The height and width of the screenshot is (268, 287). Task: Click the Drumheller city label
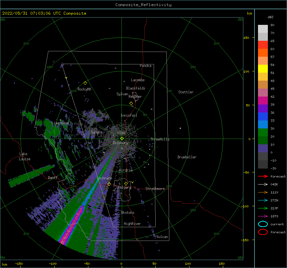(187, 157)
